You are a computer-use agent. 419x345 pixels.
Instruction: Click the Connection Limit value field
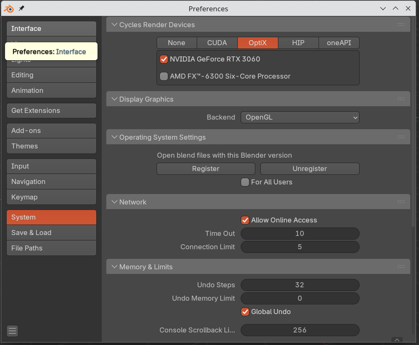[x=300, y=247]
